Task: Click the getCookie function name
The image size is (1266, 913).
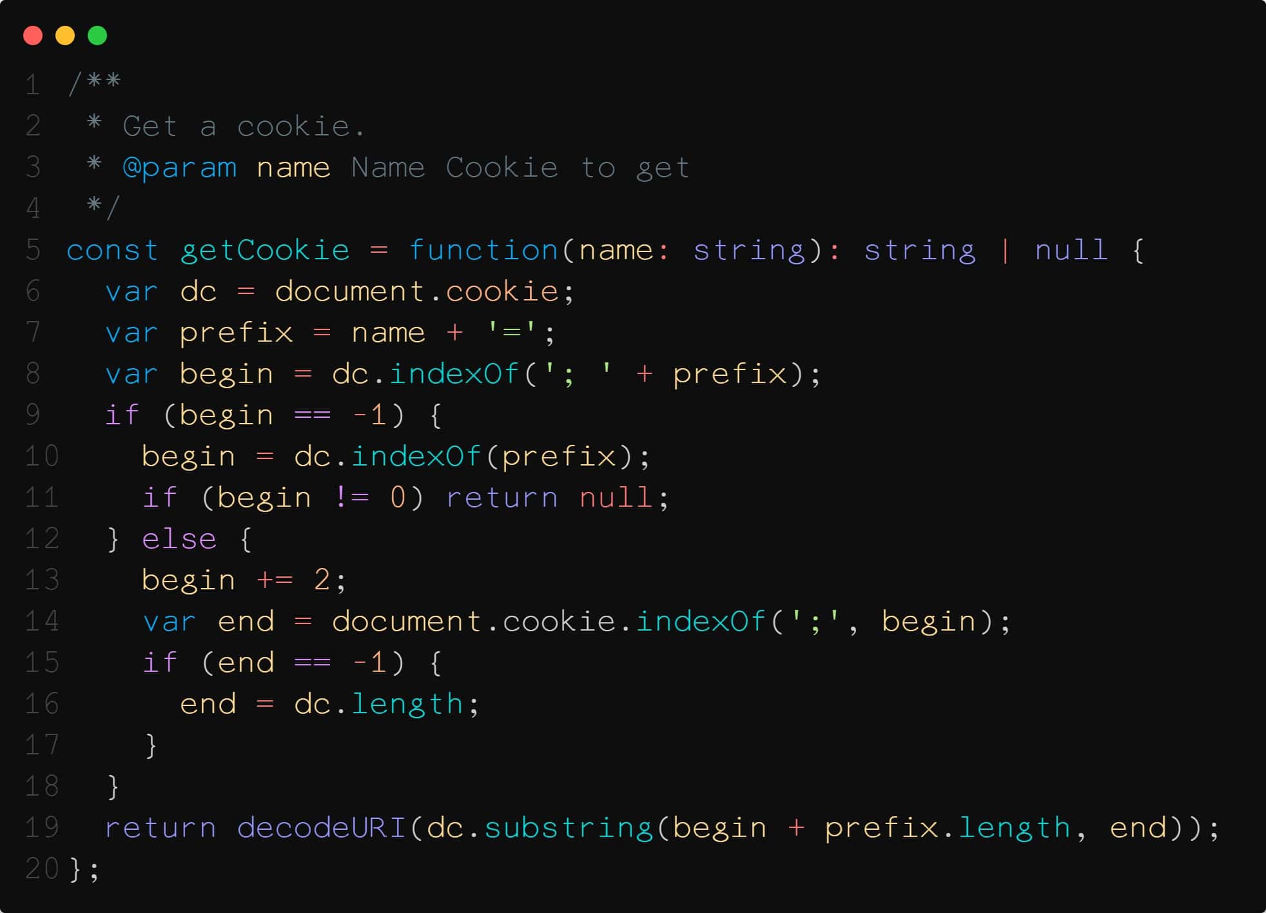Action: [265, 250]
